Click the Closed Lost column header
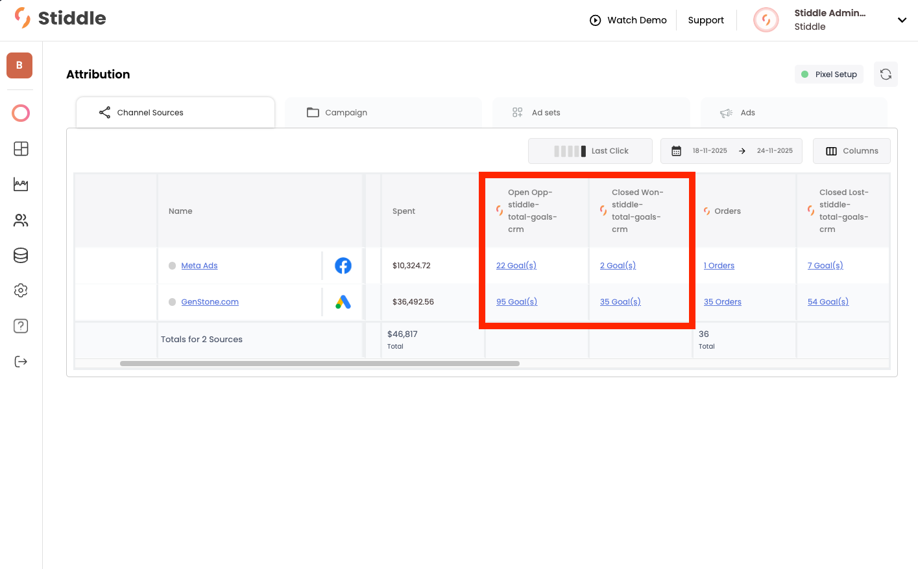Viewport: 918px width, 569px height. [843, 211]
